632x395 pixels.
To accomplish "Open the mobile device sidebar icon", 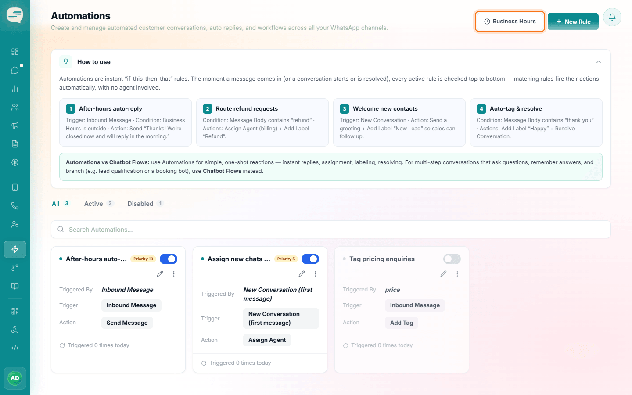I will (x=15, y=187).
